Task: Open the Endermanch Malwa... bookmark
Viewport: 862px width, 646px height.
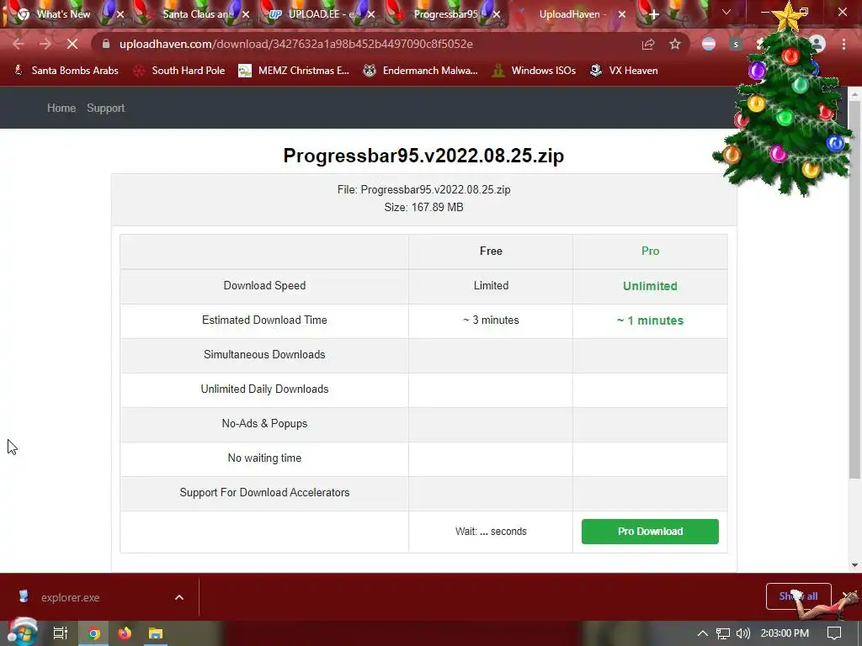Action: pyautogui.click(x=420, y=71)
